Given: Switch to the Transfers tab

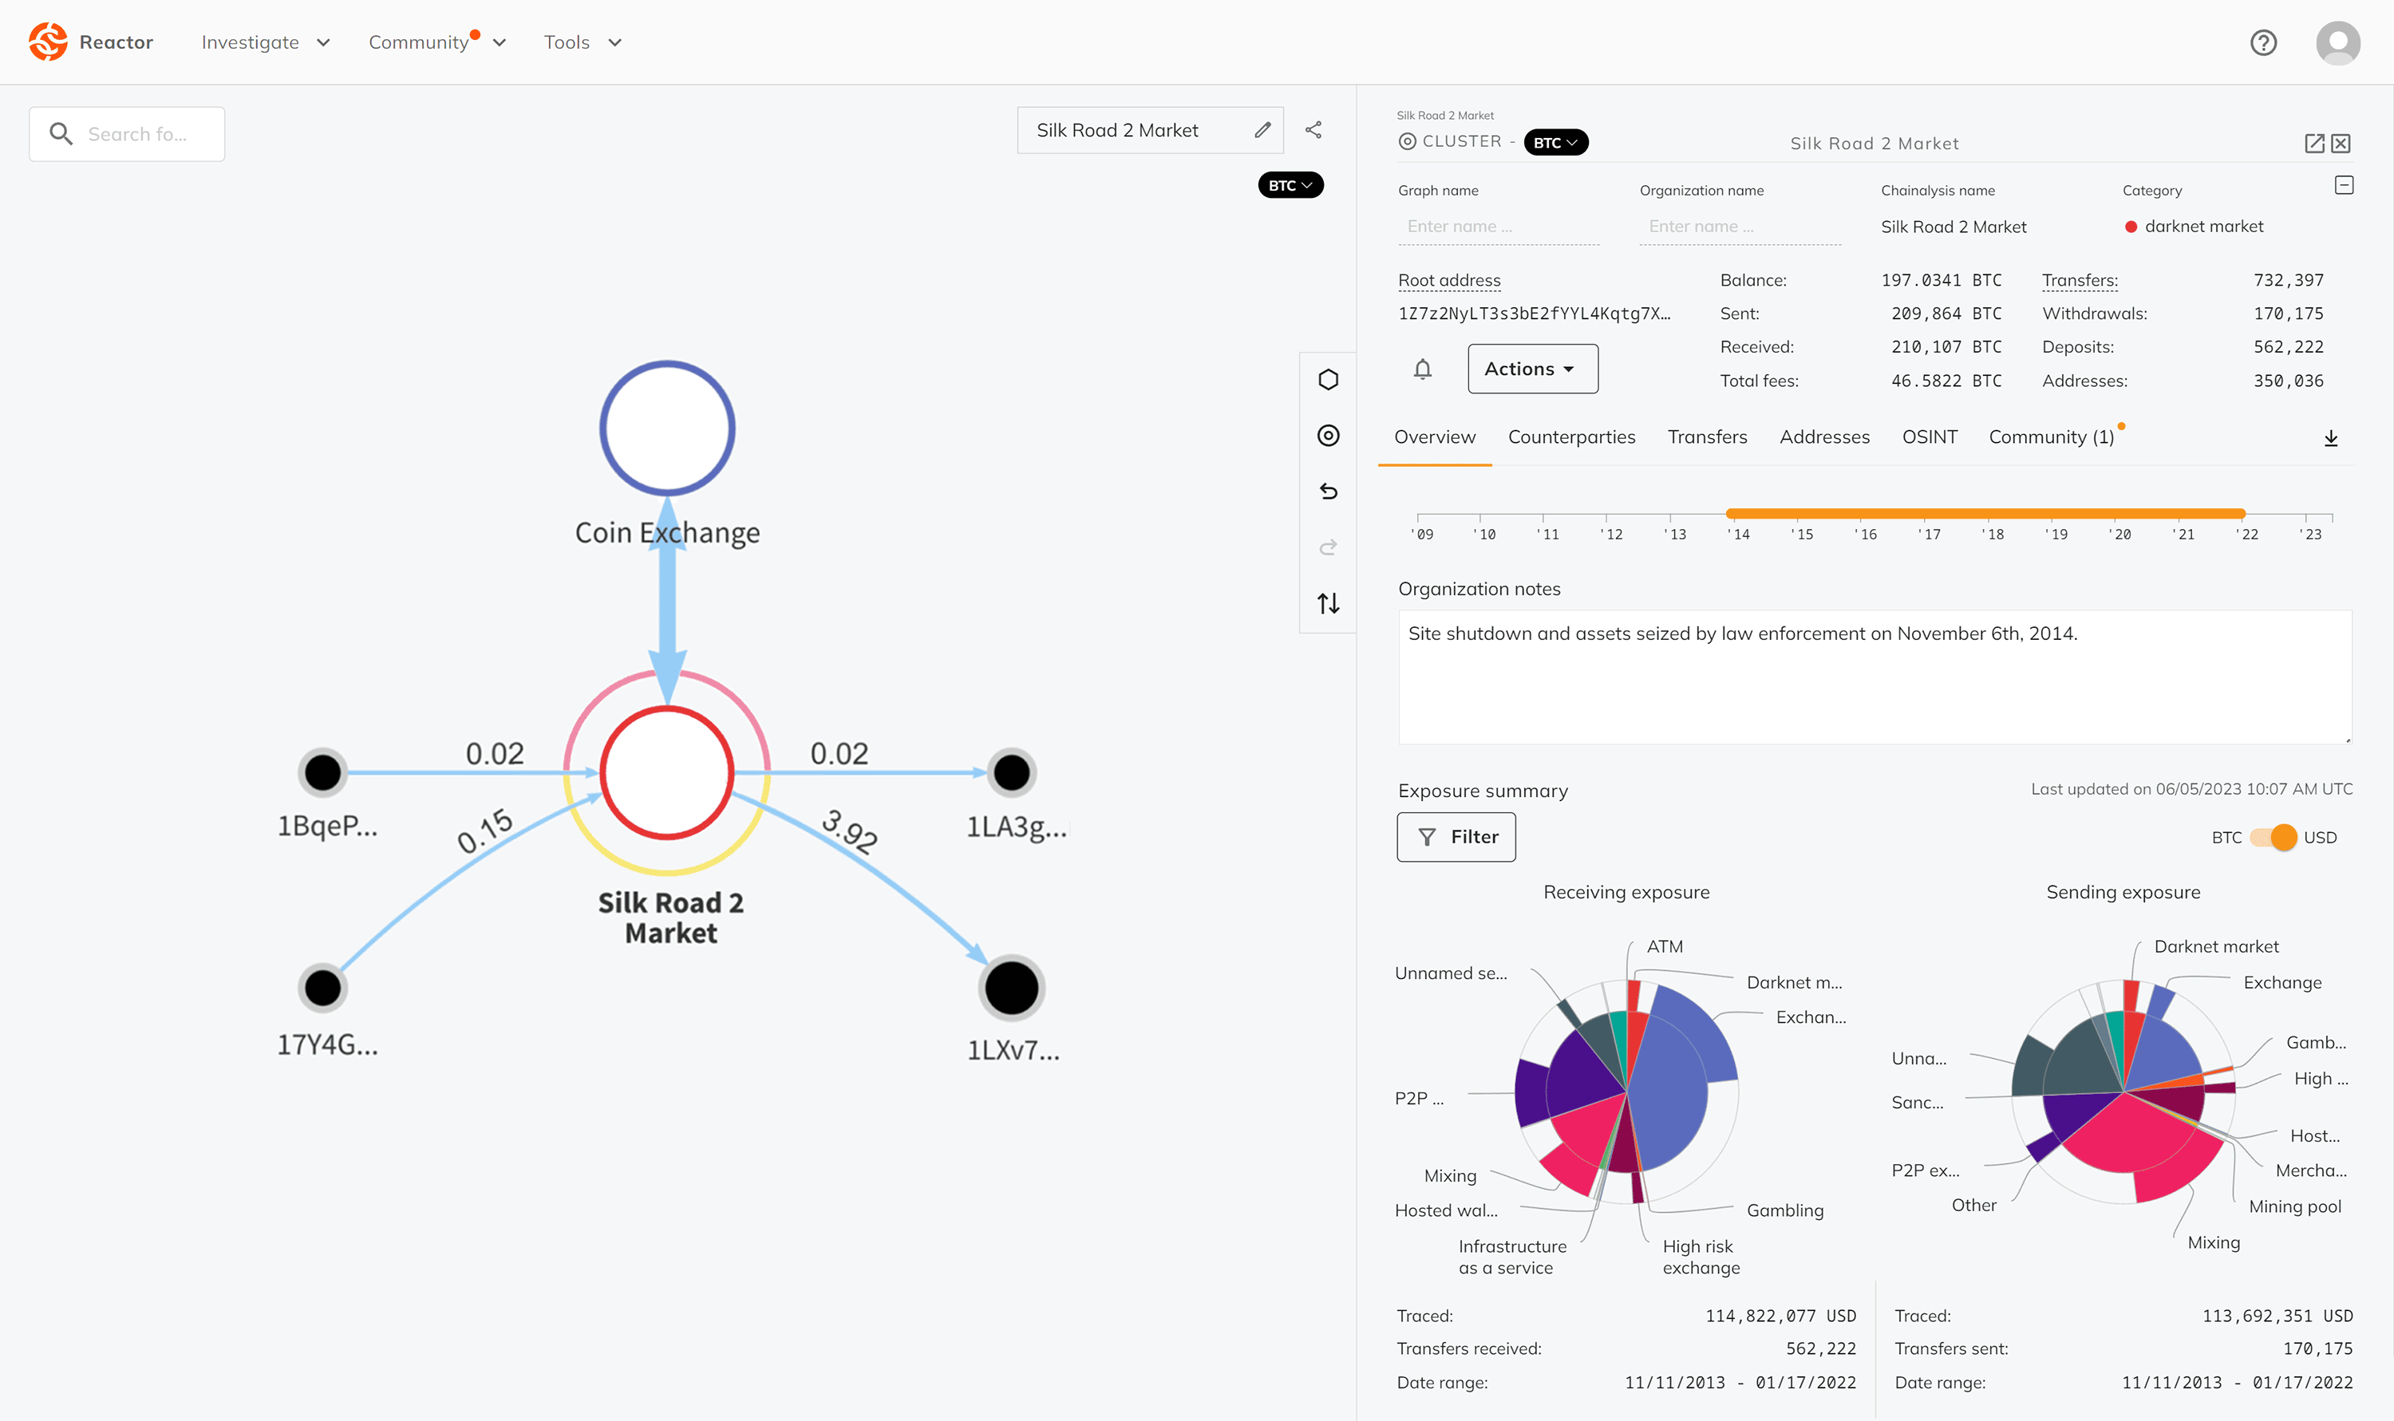Looking at the screenshot, I should (1707, 436).
